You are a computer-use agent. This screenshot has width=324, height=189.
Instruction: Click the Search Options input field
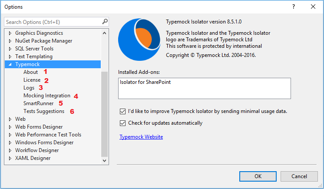(52, 22)
